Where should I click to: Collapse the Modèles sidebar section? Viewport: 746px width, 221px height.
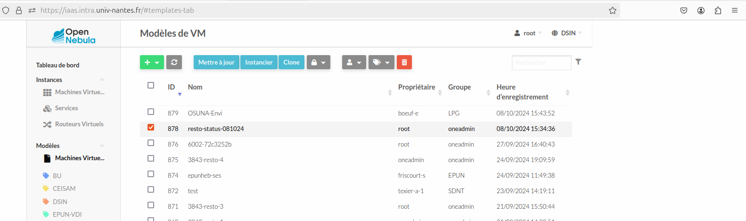point(102,146)
